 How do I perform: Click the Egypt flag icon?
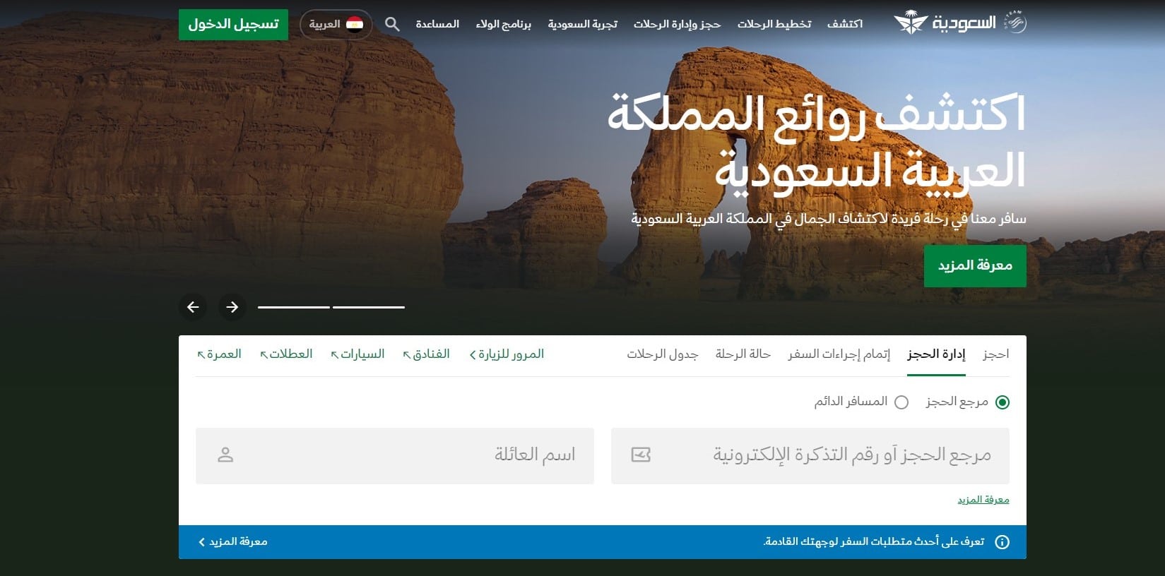pos(355,24)
